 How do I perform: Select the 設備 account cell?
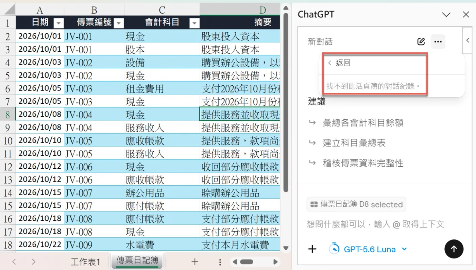point(162,62)
